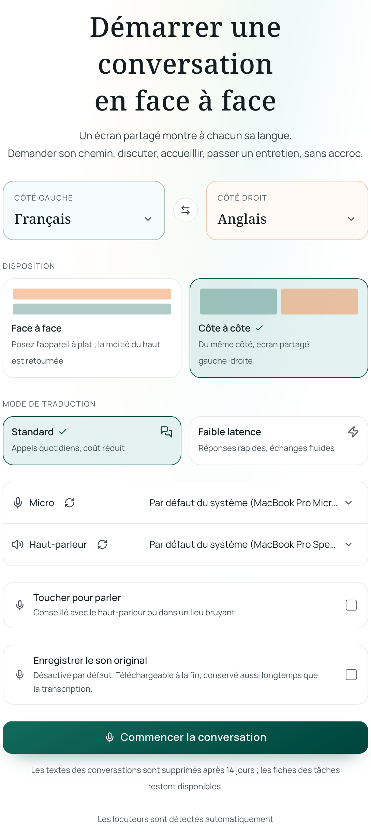This screenshot has height=835, width=371.
Task: Refresh the Micro device list
Action: (70, 503)
